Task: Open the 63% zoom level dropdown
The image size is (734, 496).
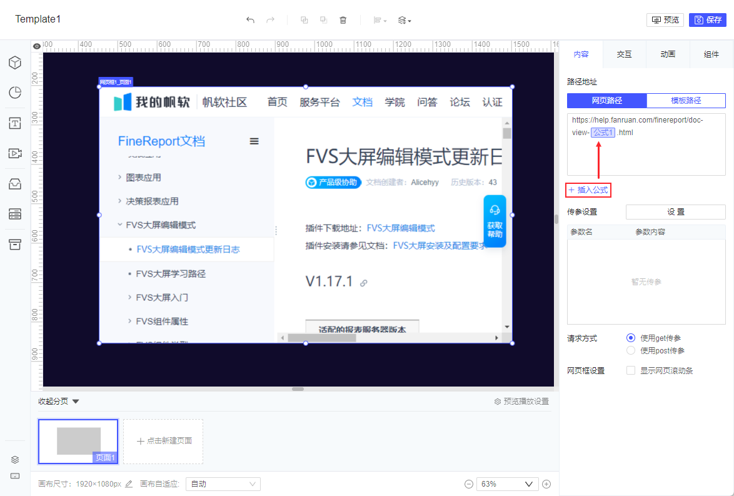Action: 507,484
